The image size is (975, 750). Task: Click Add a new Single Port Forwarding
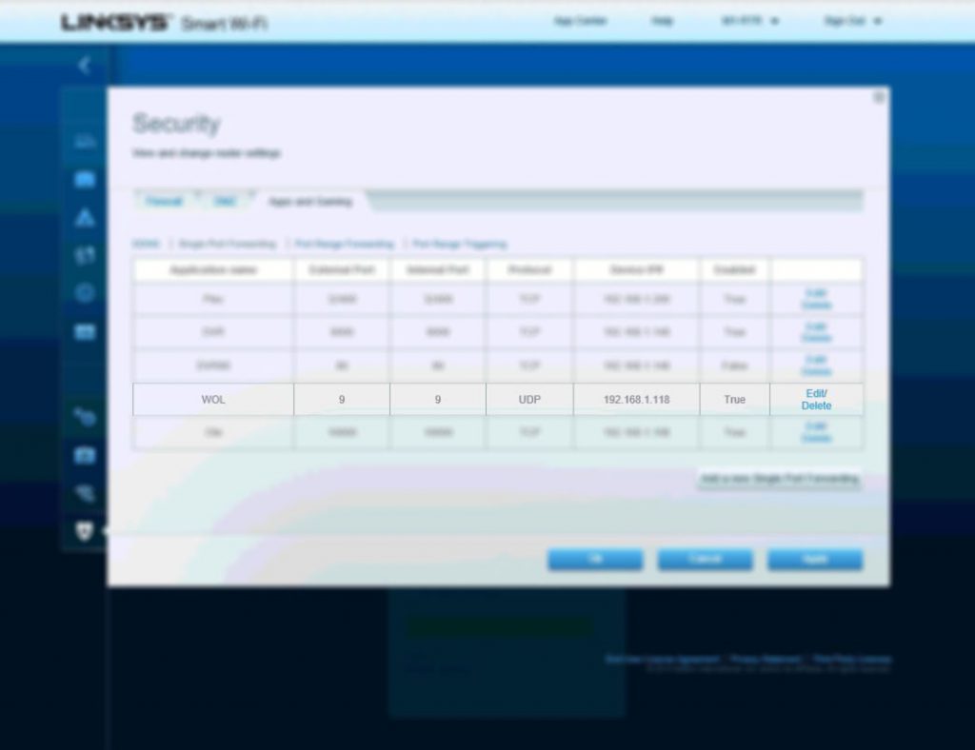(x=779, y=479)
